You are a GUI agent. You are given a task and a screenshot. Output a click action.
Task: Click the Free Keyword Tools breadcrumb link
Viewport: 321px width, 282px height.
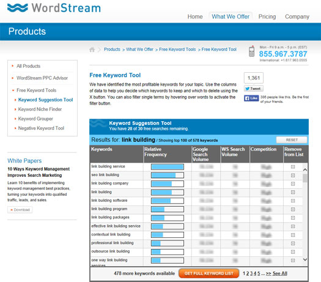pyautogui.click(x=177, y=50)
